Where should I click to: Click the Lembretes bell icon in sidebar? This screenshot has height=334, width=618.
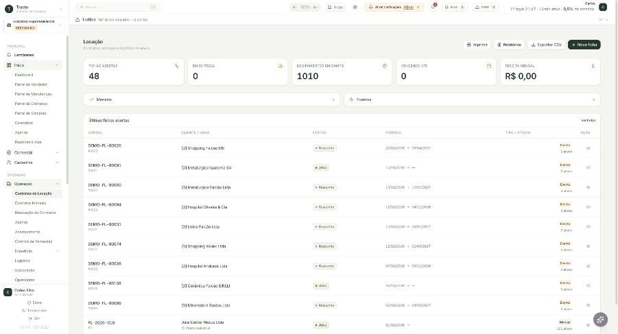pyautogui.click(x=9, y=55)
